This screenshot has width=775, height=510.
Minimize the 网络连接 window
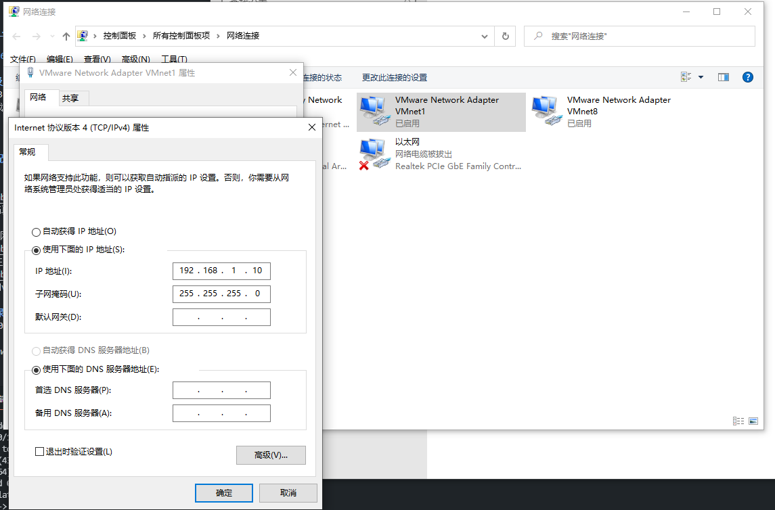click(686, 11)
